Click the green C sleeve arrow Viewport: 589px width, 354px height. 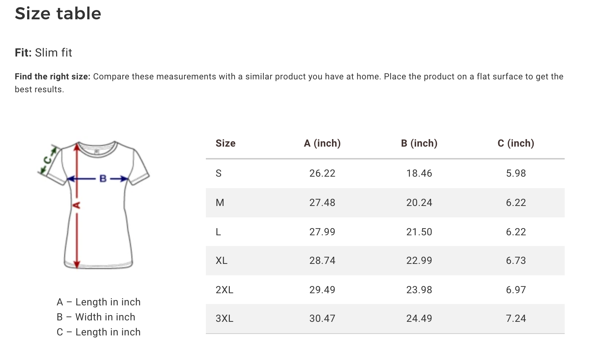[48, 160]
